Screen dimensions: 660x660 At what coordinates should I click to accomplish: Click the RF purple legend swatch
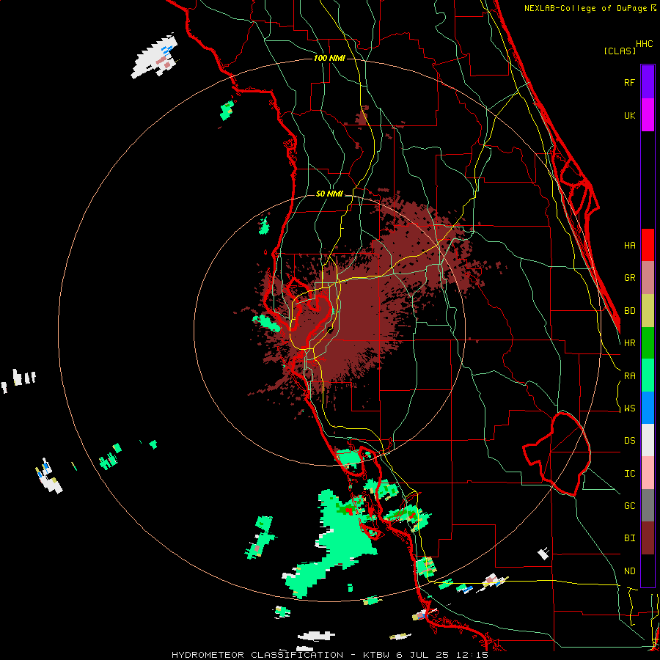[x=648, y=82]
